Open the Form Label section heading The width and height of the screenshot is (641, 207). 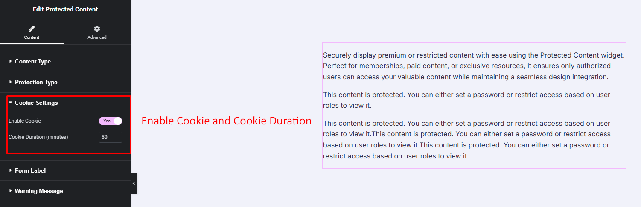click(x=30, y=170)
